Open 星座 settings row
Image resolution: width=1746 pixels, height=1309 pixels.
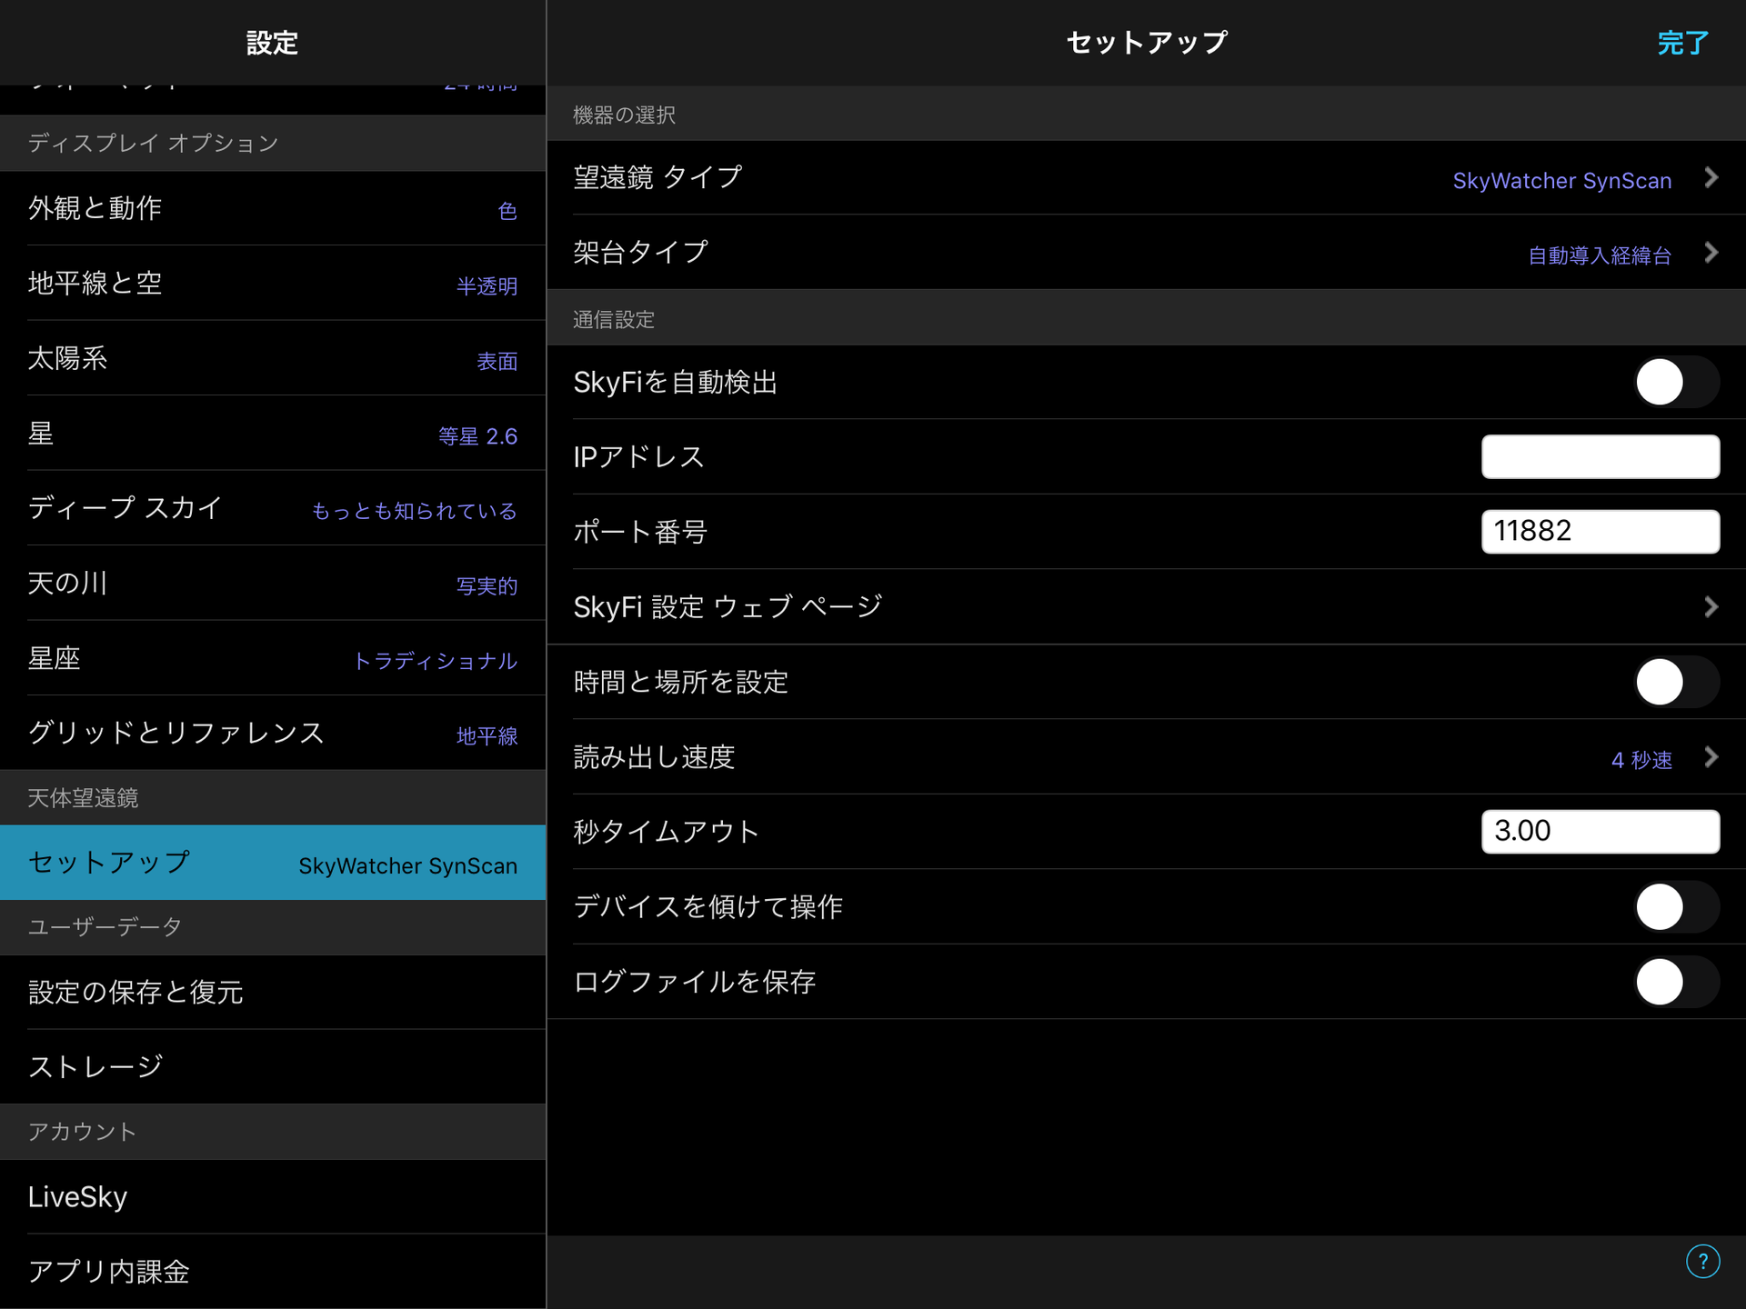273,658
